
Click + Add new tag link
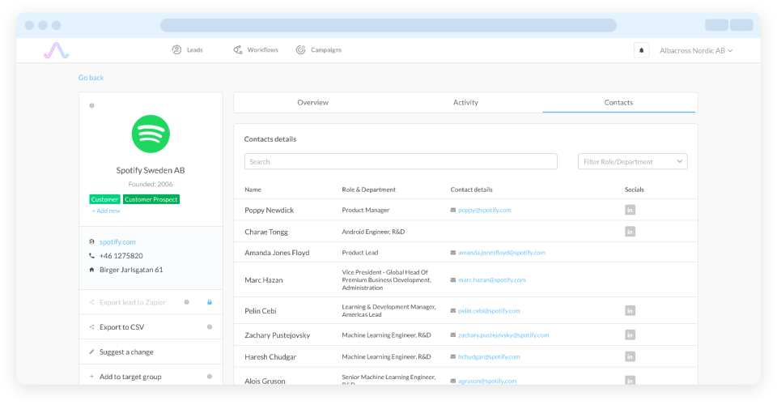105,211
